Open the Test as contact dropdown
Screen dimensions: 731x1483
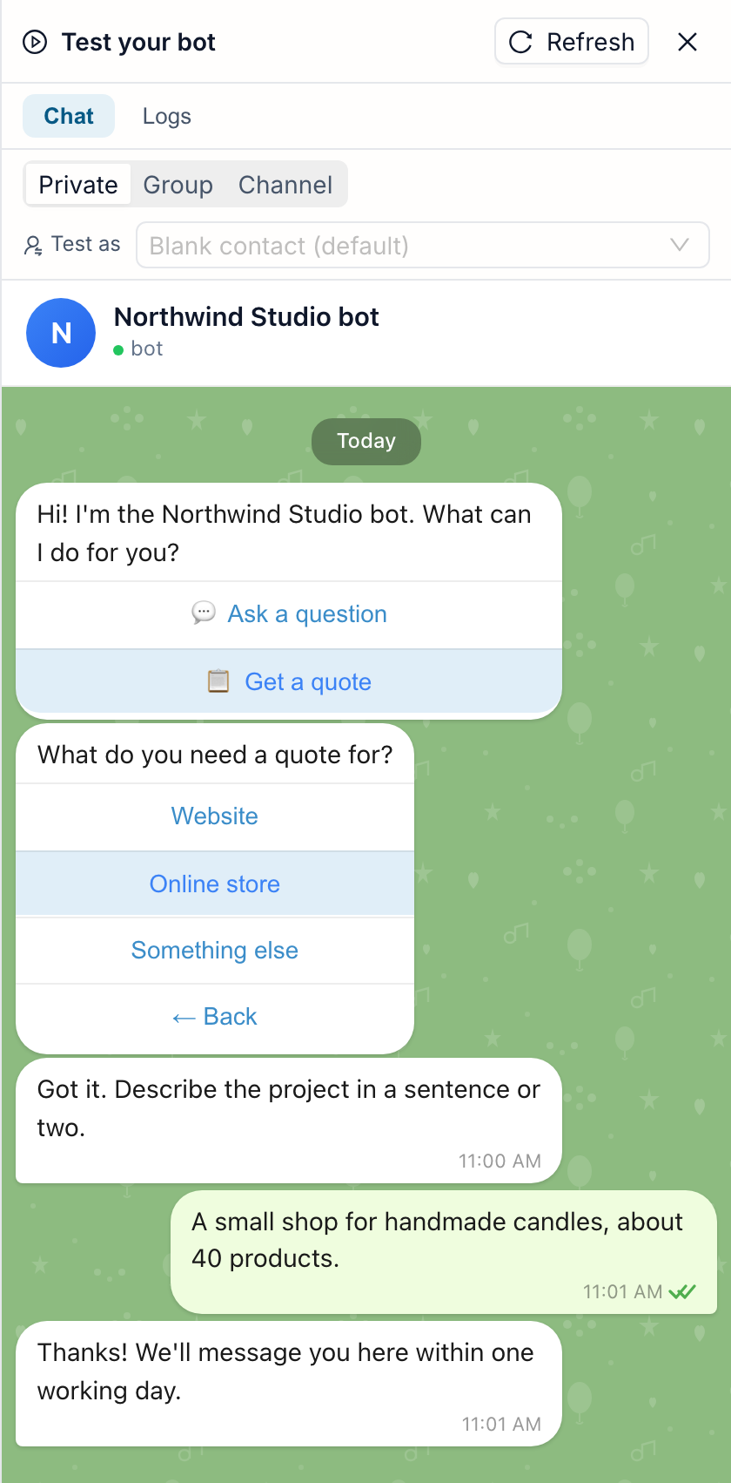pyautogui.click(x=423, y=245)
